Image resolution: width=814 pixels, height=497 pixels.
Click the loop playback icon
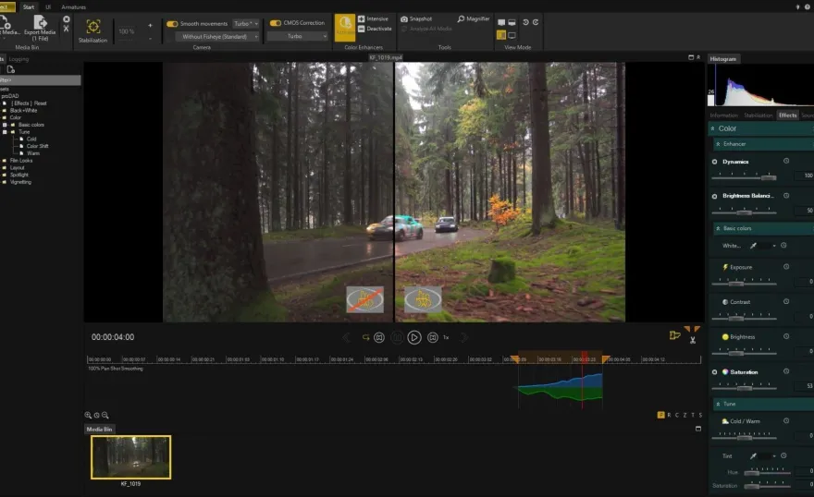click(x=365, y=337)
